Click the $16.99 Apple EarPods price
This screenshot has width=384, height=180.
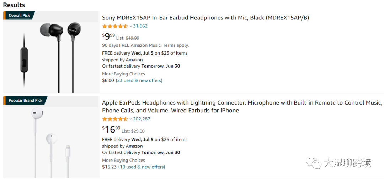[x=111, y=129]
